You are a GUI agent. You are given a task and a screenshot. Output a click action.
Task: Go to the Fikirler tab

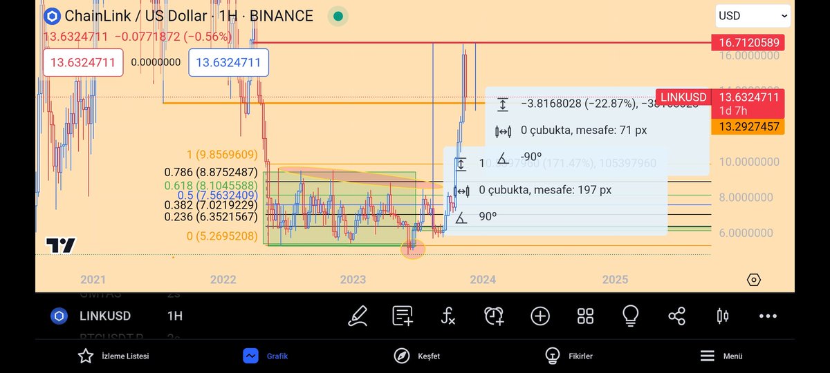[x=569, y=356]
